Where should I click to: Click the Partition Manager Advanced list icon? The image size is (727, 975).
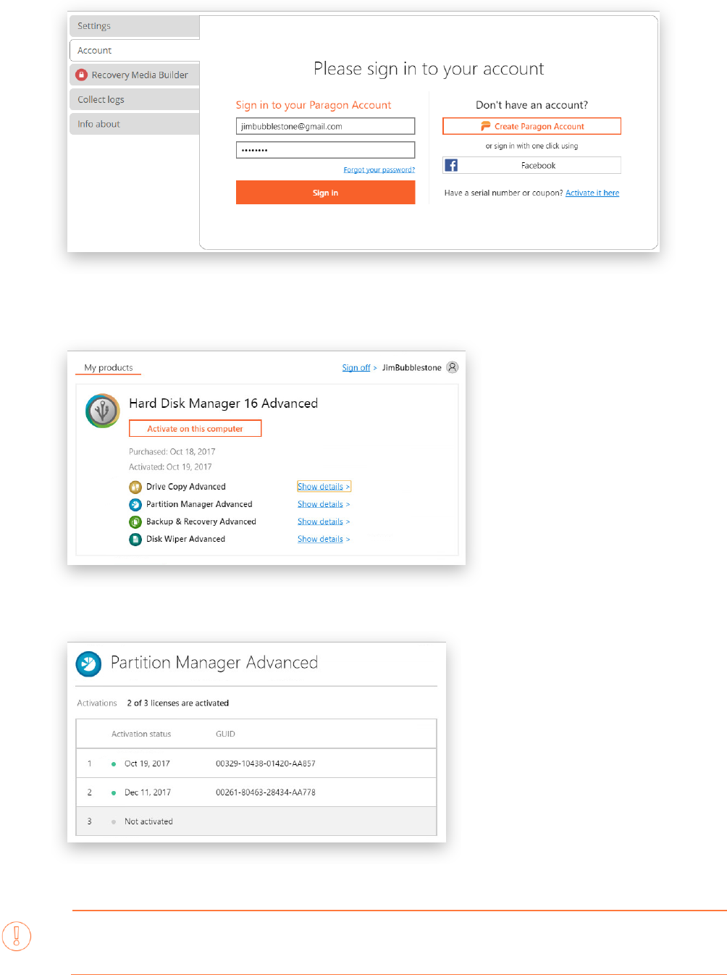[135, 504]
